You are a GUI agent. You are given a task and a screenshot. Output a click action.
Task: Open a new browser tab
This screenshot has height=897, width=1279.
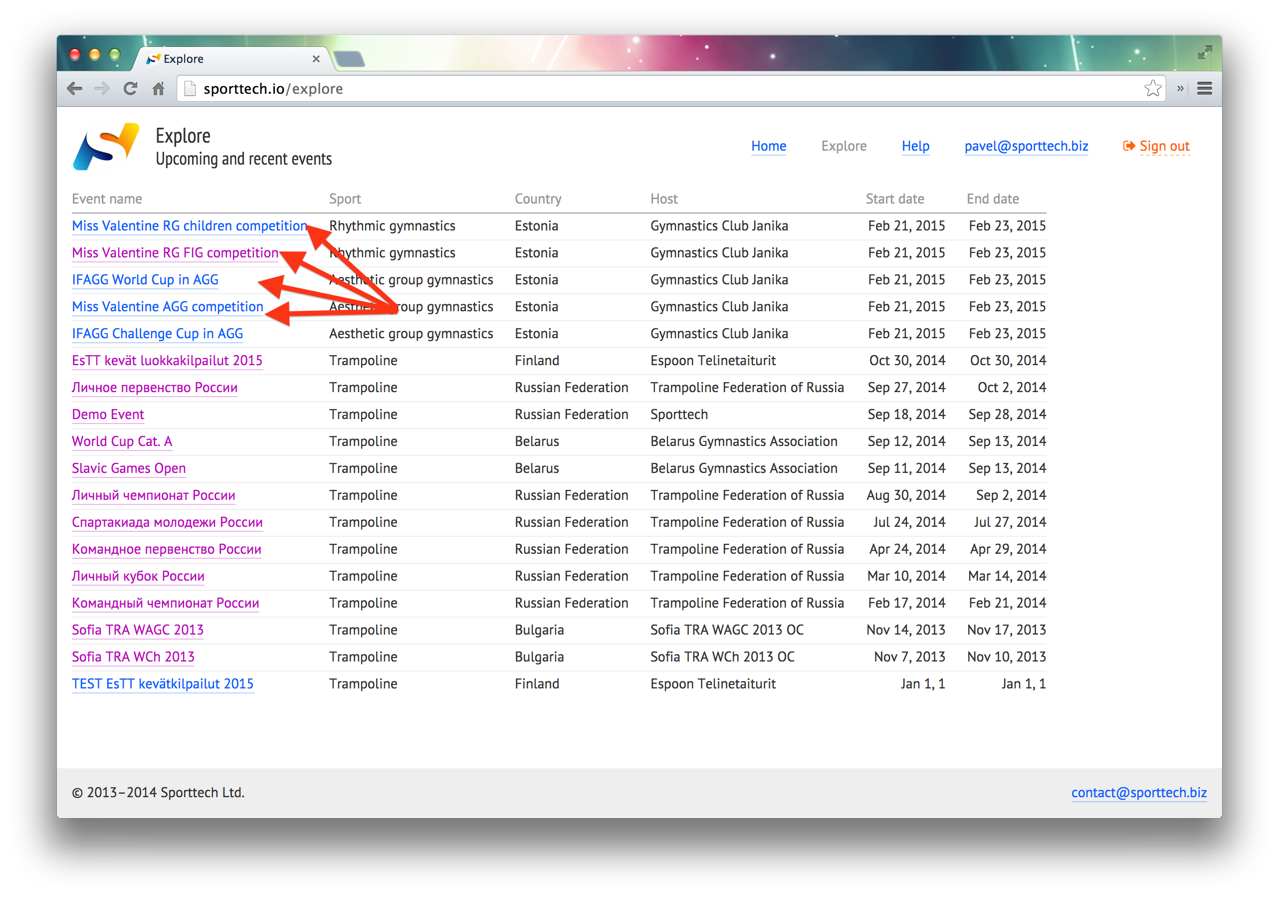349,59
